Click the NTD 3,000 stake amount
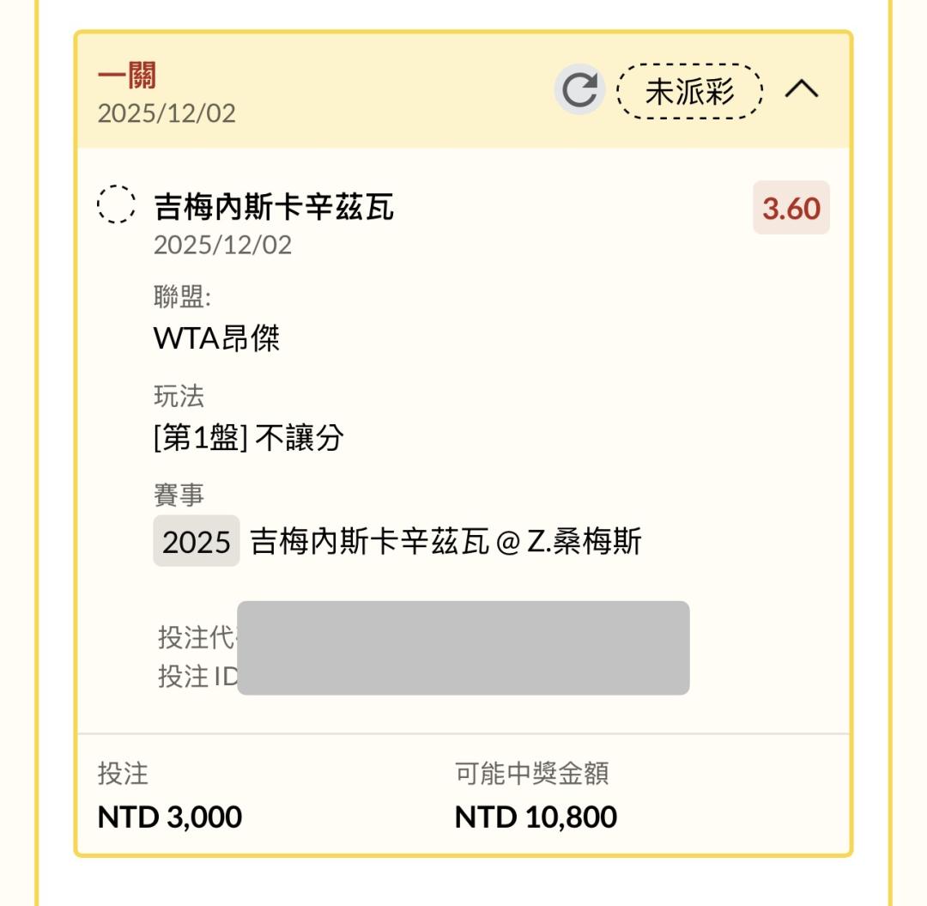Image resolution: width=927 pixels, height=906 pixels. 170,817
